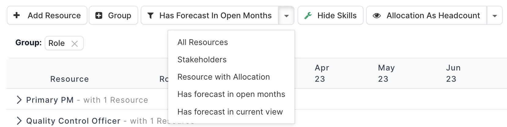Viewport: 507px width, 127px height.
Task: Click the Hide Skills button
Action: click(337, 15)
